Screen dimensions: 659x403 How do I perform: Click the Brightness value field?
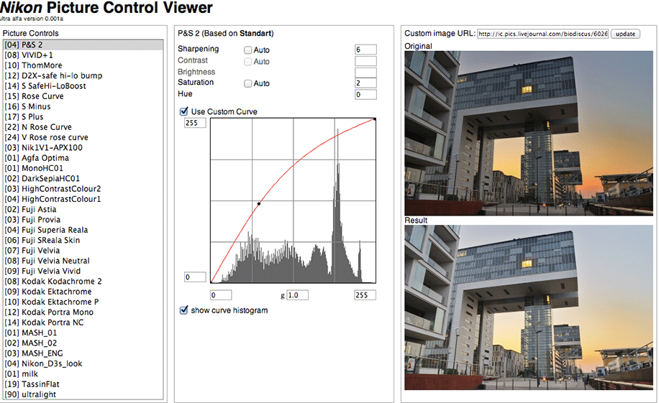click(365, 73)
